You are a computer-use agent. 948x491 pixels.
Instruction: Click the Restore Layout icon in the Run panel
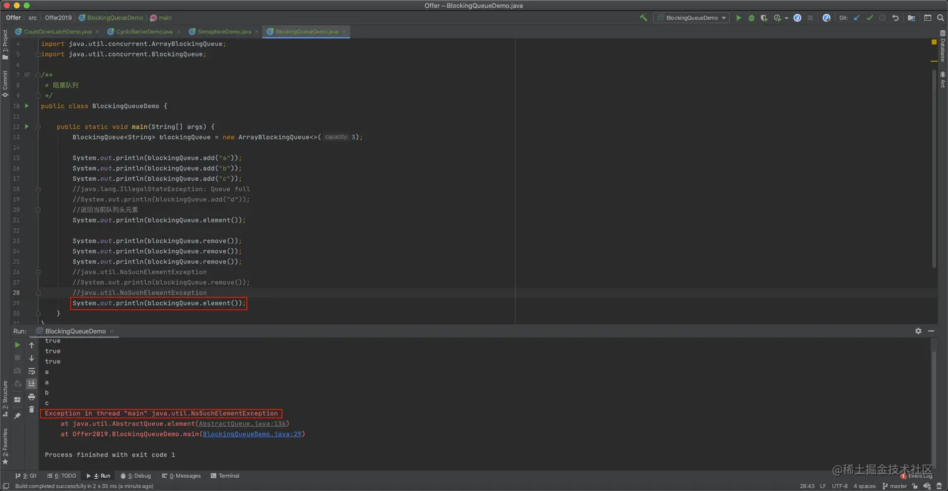point(17,399)
